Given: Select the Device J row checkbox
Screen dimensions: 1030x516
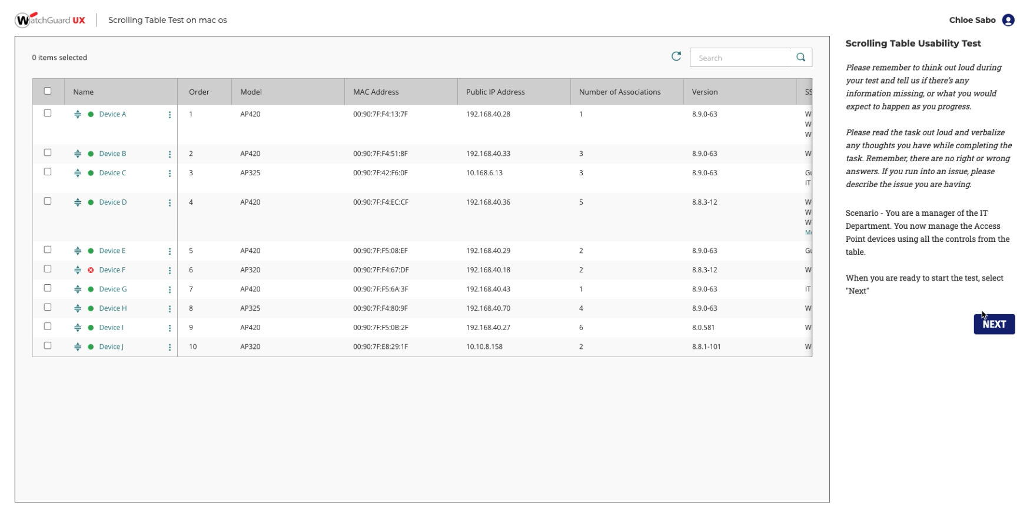Looking at the screenshot, I should tap(48, 346).
